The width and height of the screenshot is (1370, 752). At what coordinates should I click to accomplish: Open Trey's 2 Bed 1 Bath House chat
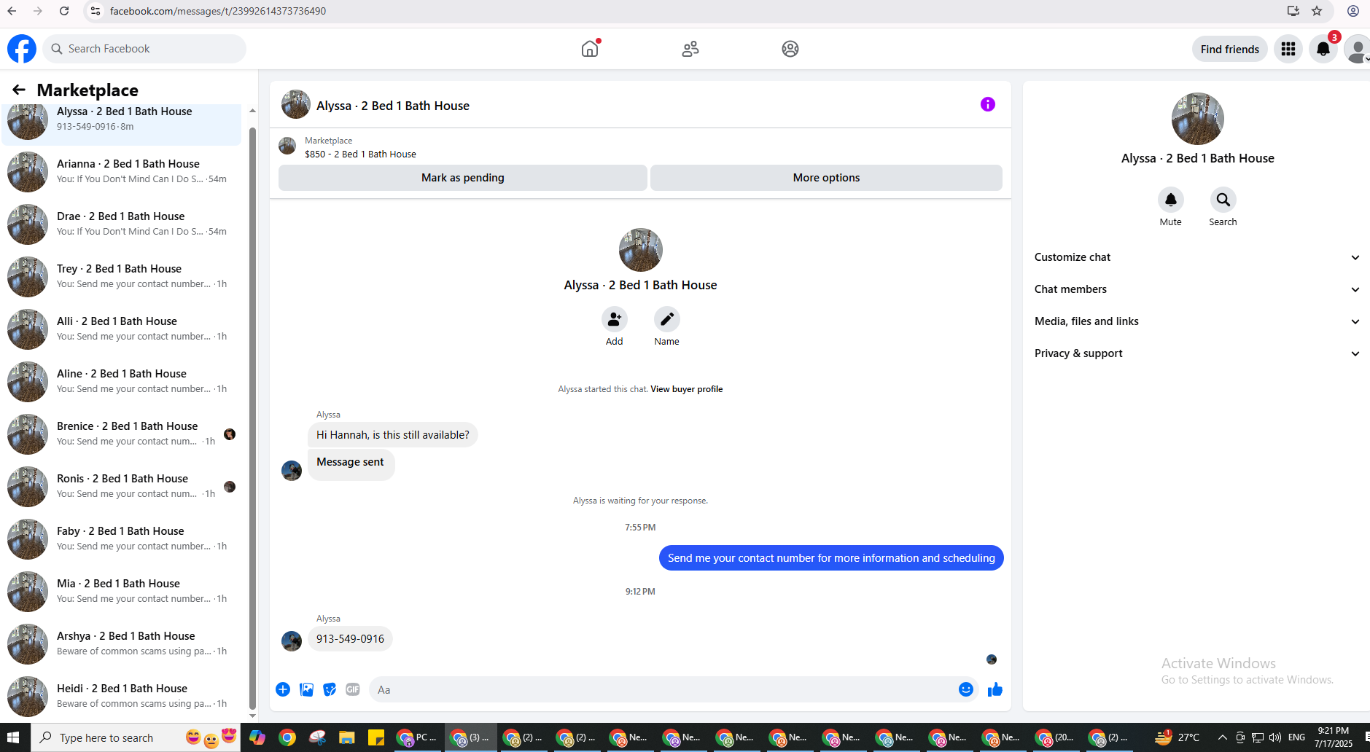121,277
